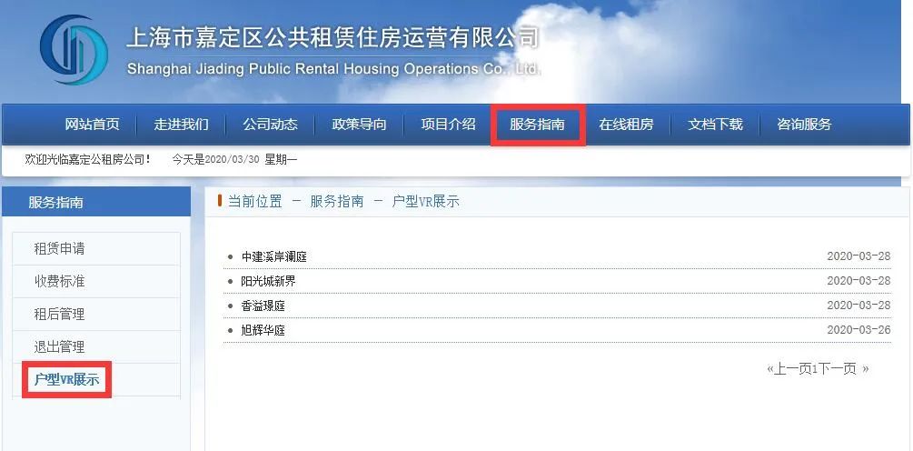Go to 公司动态 in navigation

pyautogui.click(x=270, y=124)
